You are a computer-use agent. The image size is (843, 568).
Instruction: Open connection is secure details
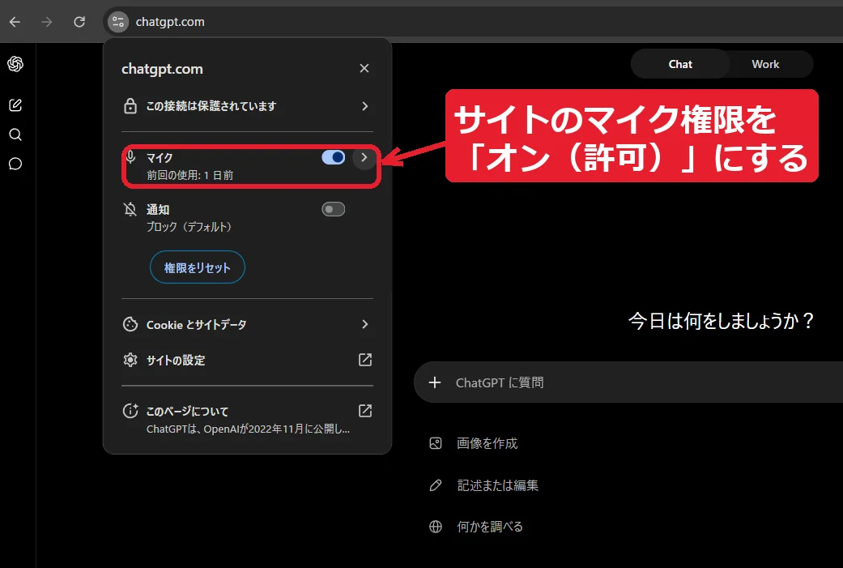(247, 106)
